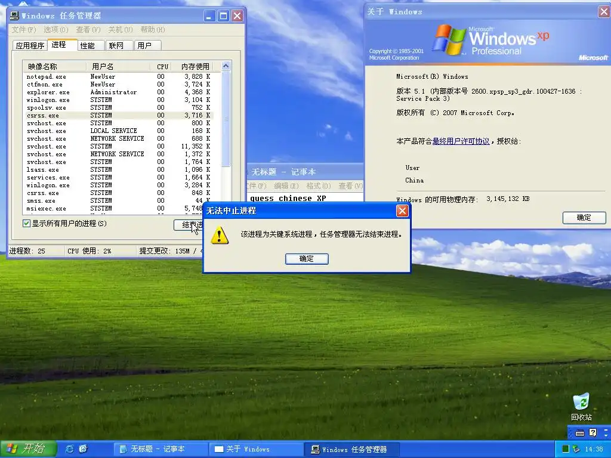Select the spoolsv.exe process row

pyautogui.click(x=119, y=107)
